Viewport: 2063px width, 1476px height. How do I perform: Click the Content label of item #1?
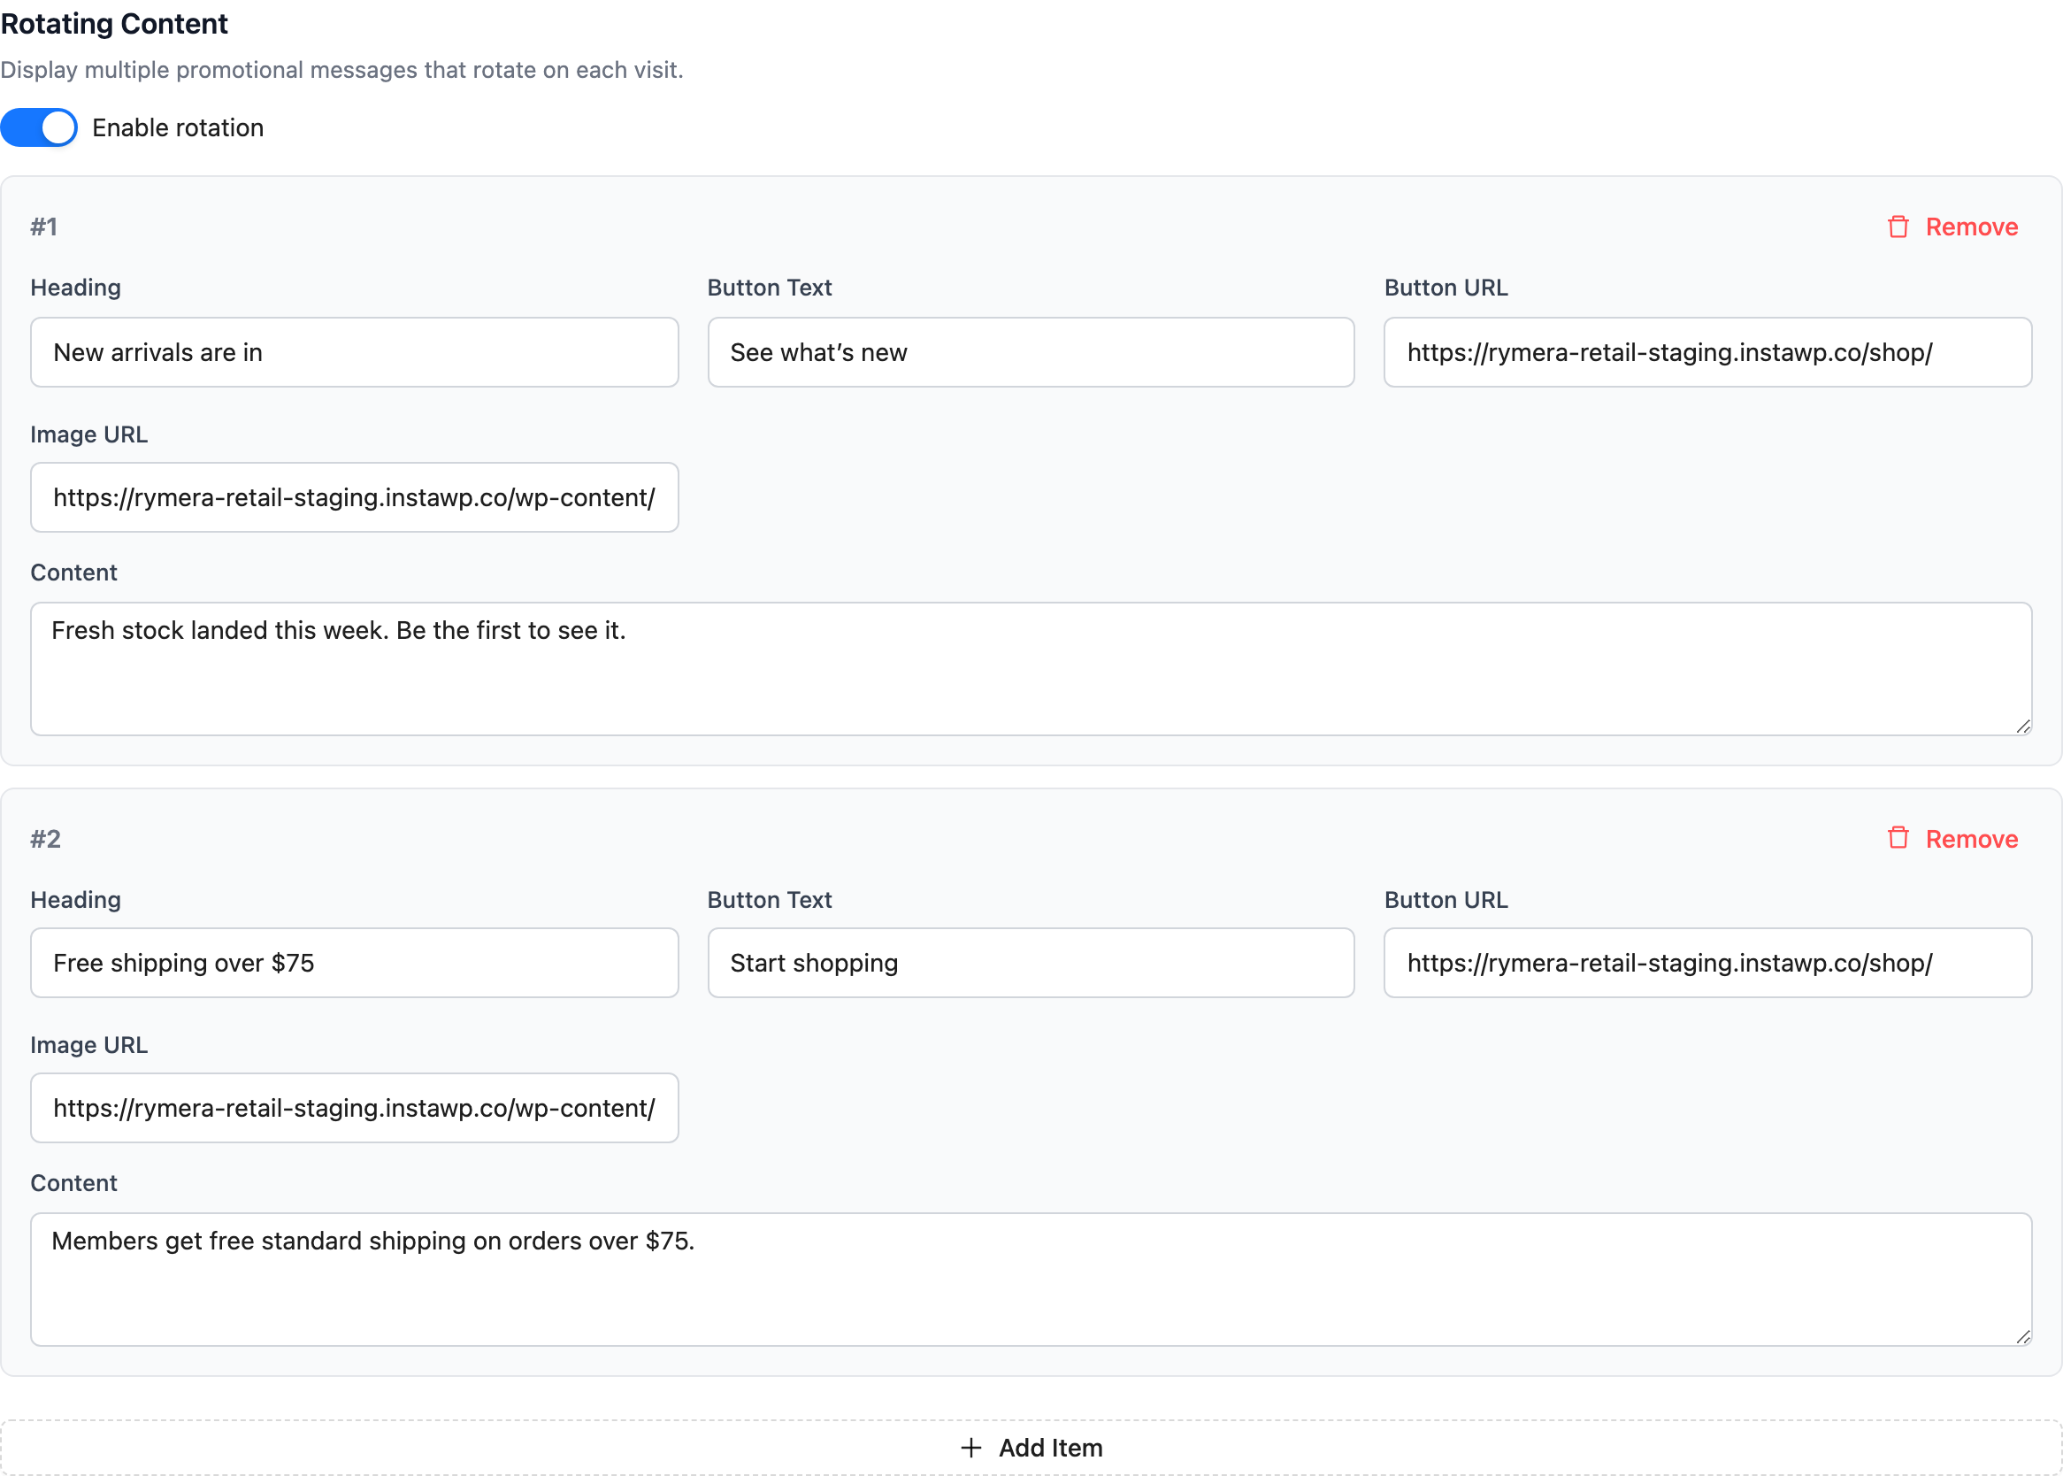[x=73, y=573]
